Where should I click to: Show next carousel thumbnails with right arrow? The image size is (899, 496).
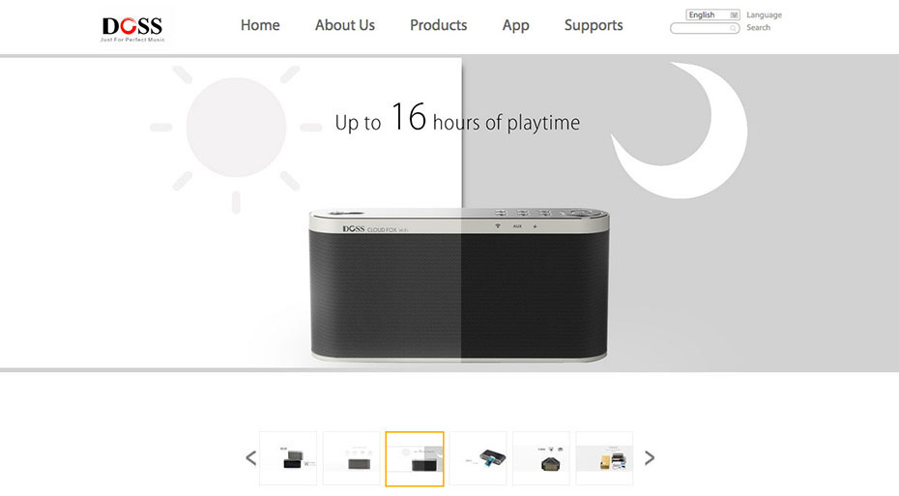point(649,457)
